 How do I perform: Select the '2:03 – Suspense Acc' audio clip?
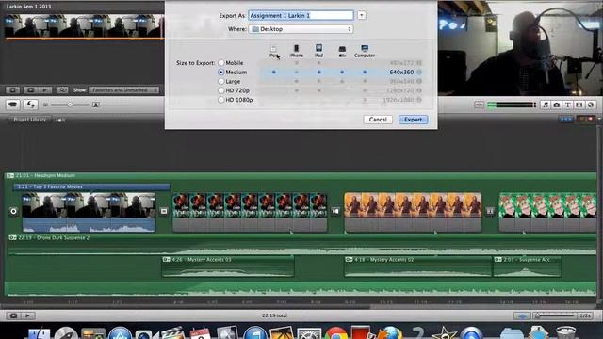tap(527, 266)
